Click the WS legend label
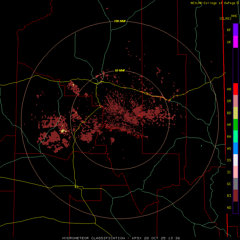 pyautogui.click(x=229, y=148)
